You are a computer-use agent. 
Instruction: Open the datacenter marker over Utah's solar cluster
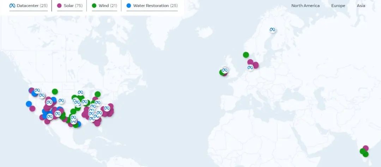49,103
